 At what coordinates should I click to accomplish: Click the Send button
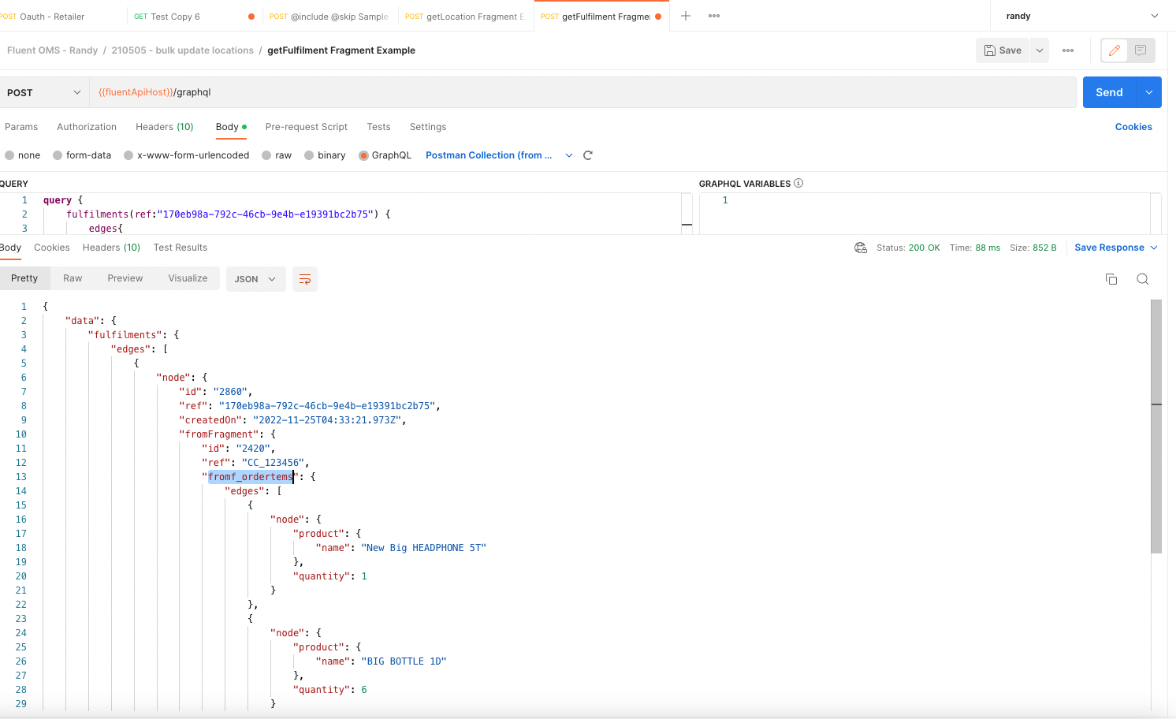(1108, 92)
